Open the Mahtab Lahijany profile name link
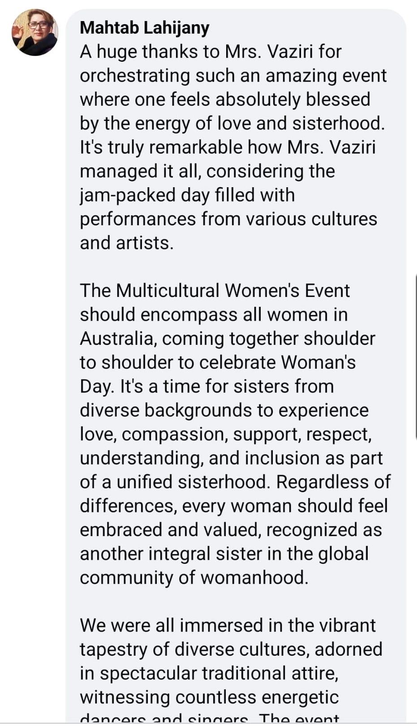Image resolution: width=417 pixels, height=726 pixels. tap(144, 28)
